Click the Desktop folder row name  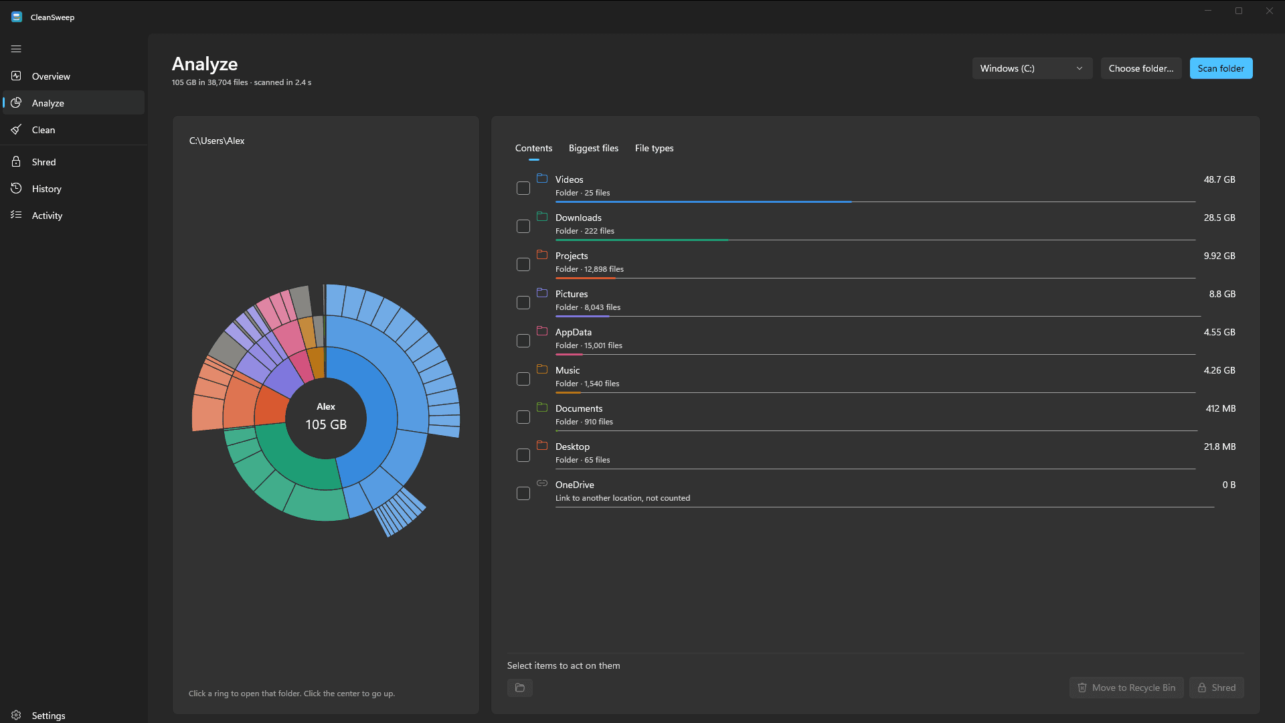(572, 447)
